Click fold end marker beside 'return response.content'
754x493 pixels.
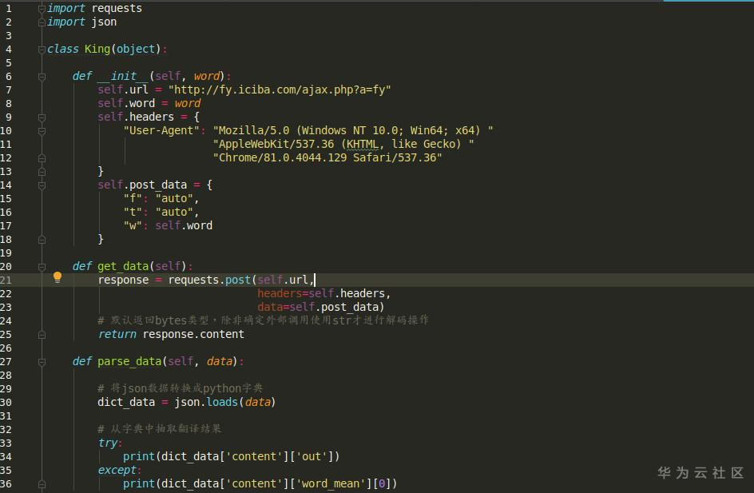(x=42, y=334)
